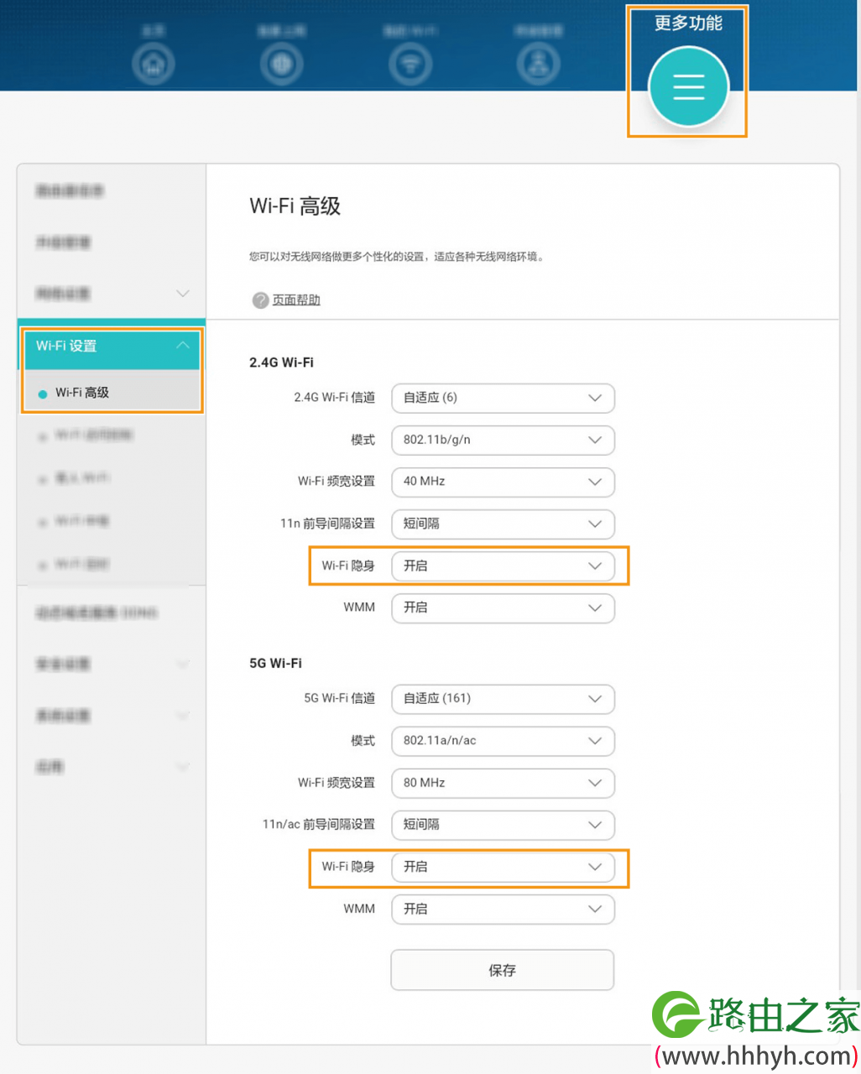The width and height of the screenshot is (861, 1074).
Task: Click the 5G Wi-Fi section heading
Action: tap(275, 663)
